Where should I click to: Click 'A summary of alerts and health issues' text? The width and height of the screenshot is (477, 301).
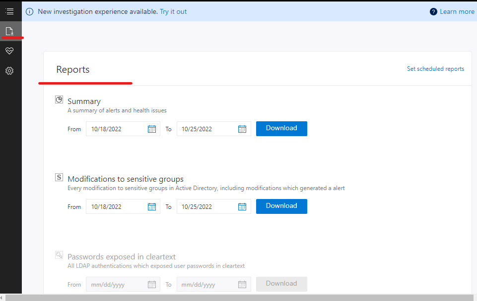pyautogui.click(x=117, y=110)
